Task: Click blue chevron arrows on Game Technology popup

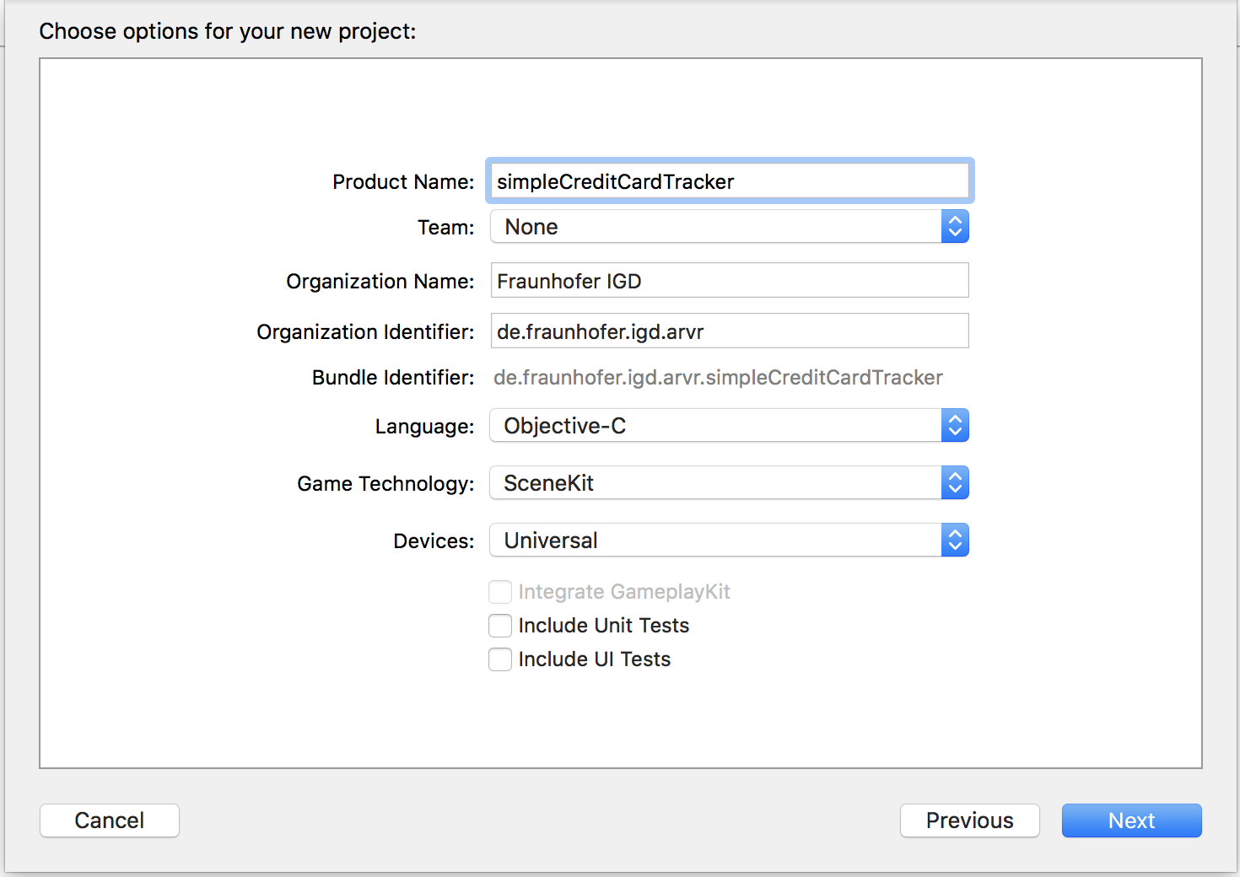Action: pos(955,483)
